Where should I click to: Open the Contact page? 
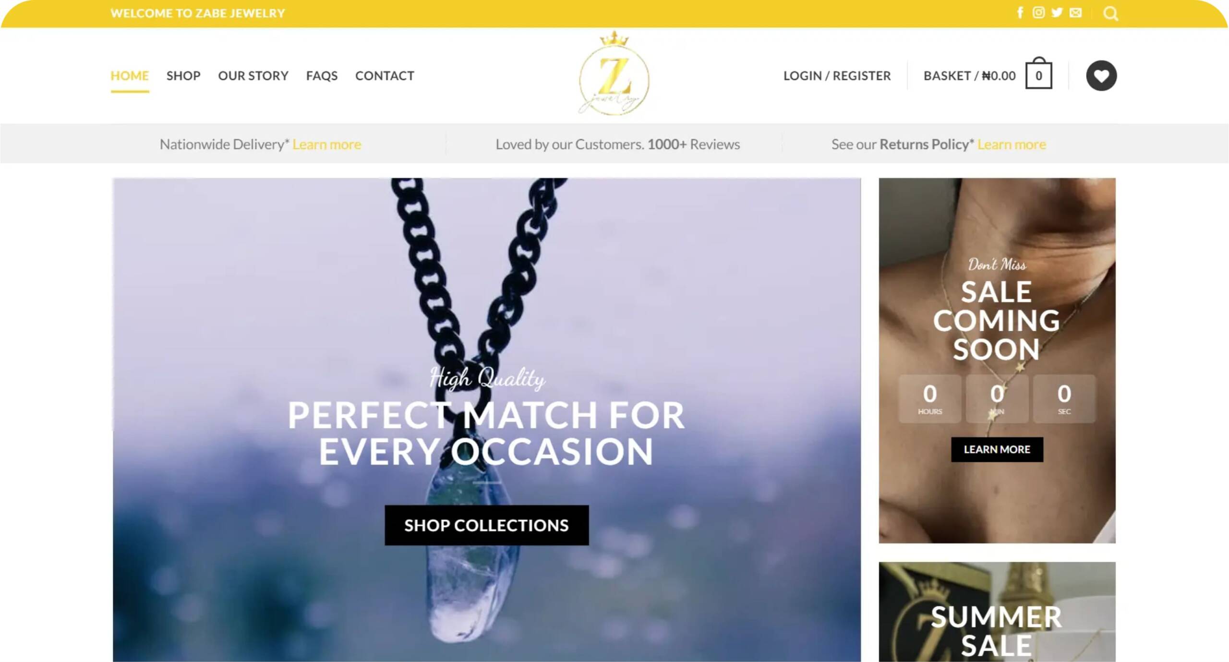click(385, 76)
